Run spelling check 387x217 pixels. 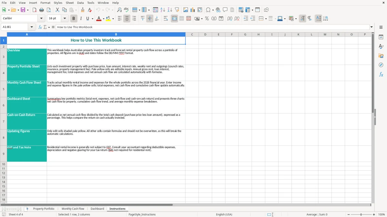126,10
